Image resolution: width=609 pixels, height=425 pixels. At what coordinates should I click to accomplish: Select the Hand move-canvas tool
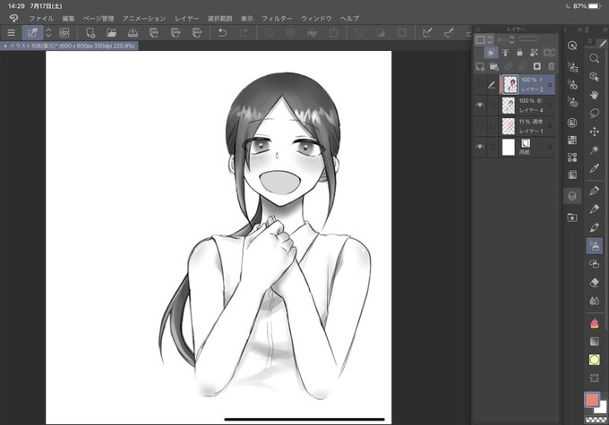pyautogui.click(x=595, y=95)
